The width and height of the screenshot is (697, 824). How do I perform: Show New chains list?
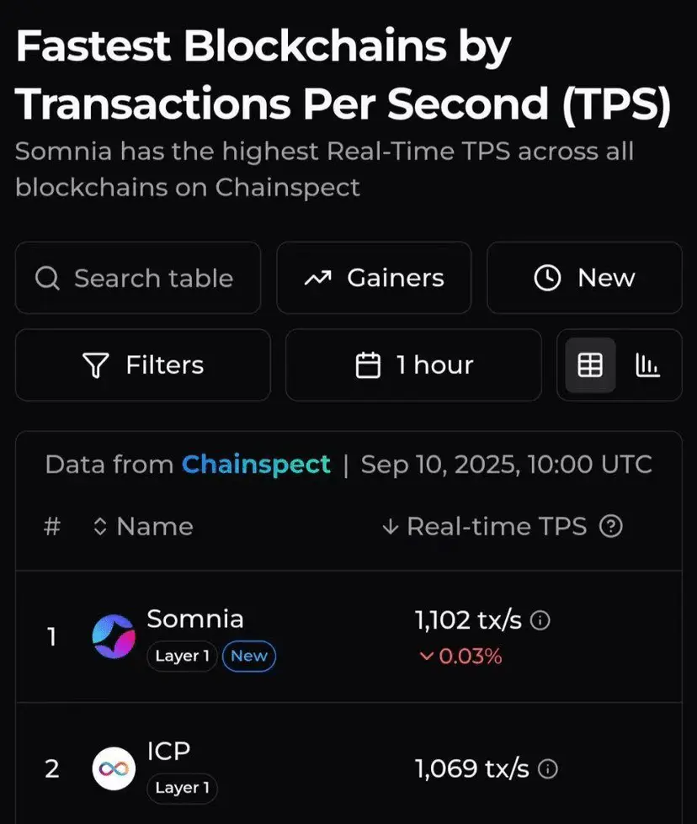[x=584, y=278]
